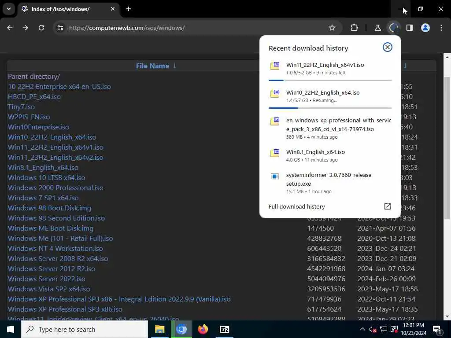Click Windows Server 2022.iso link
451x338 pixels.
click(x=47, y=279)
